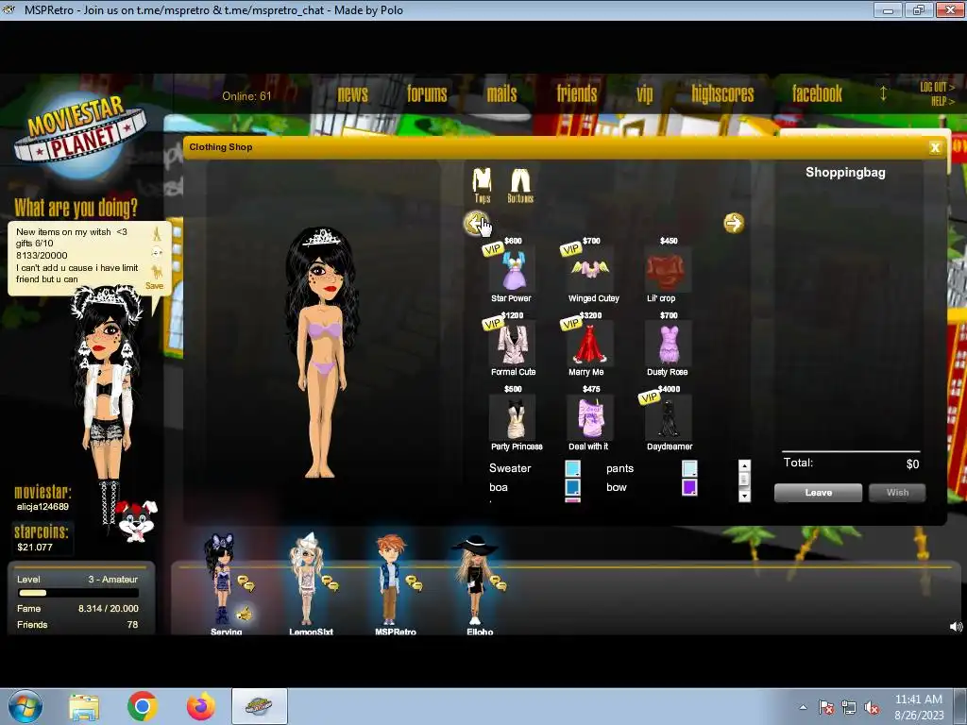Pick the Dusty Rose dress item

pos(668,344)
